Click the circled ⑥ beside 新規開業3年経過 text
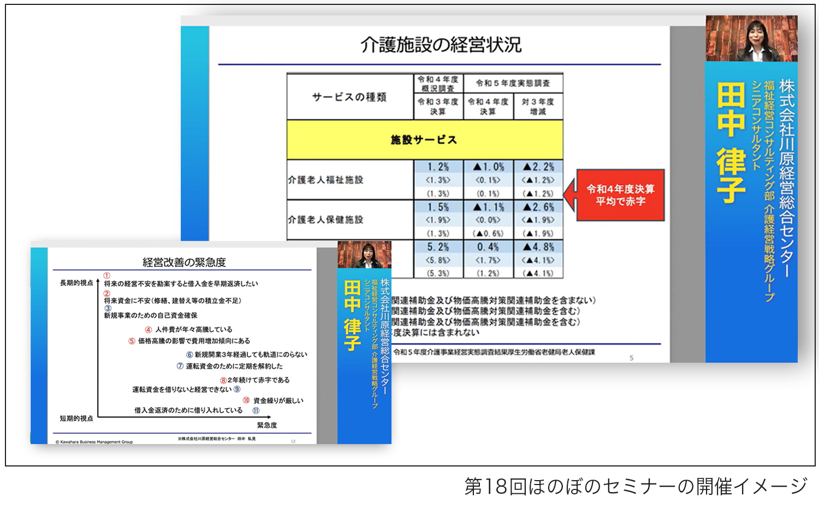819x508 pixels. pyautogui.click(x=189, y=355)
